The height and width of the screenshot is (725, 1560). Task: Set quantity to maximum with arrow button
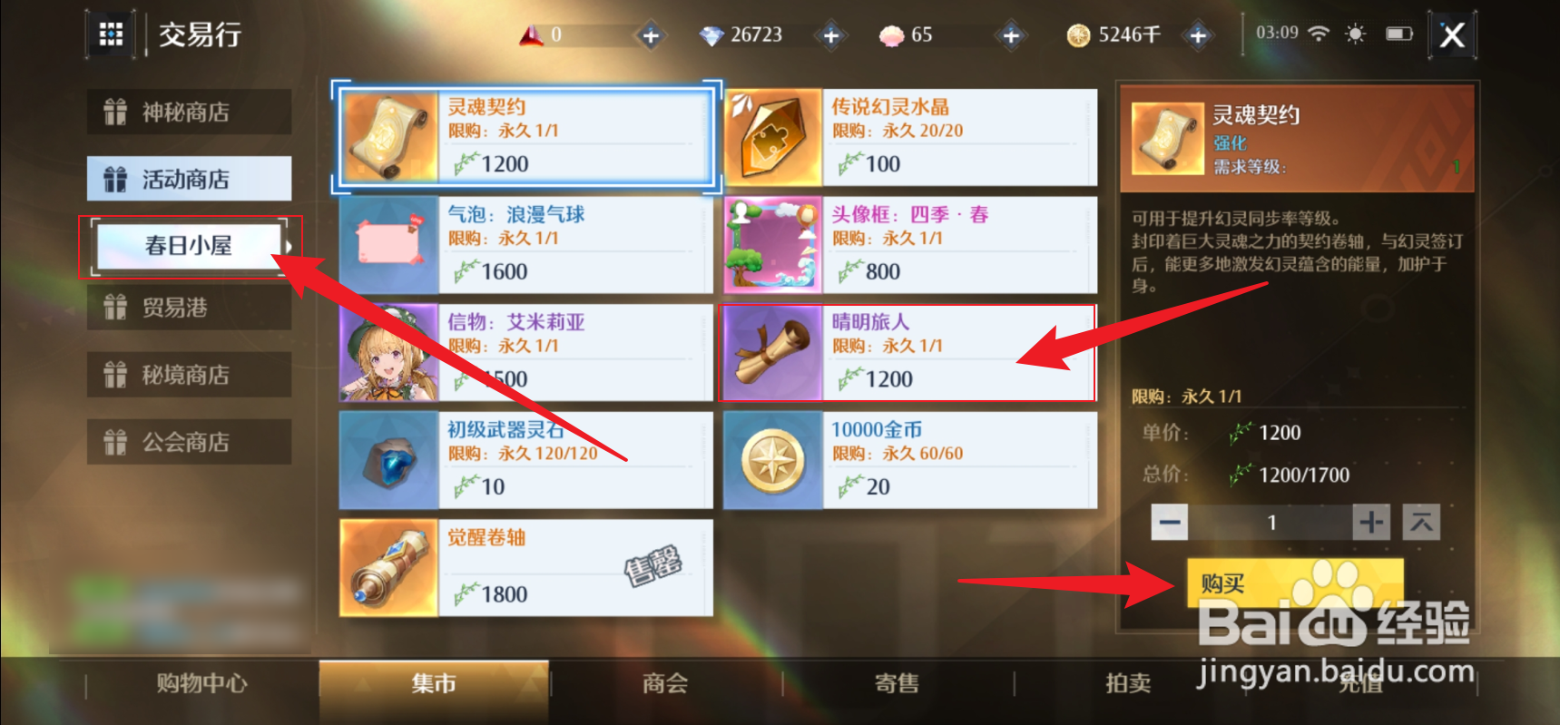click(1421, 522)
